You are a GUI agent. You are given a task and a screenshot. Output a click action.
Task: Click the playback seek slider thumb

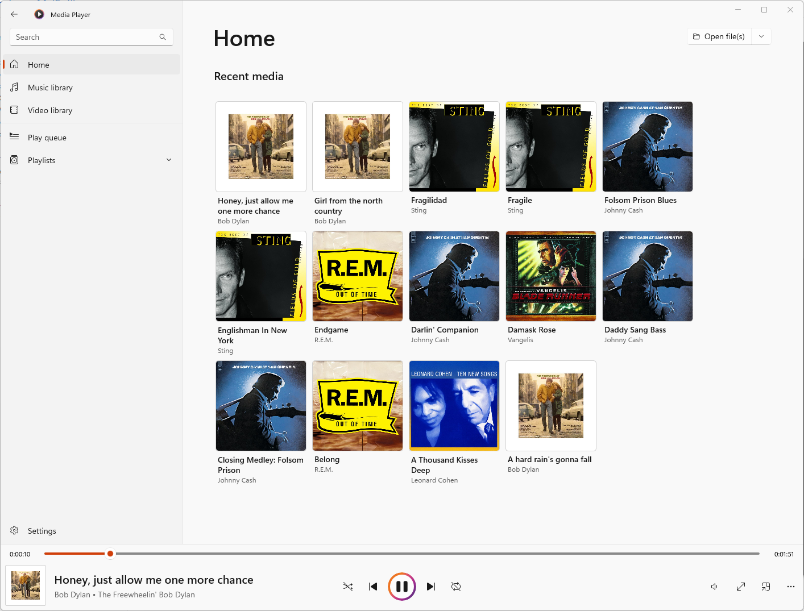coord(110,554)
